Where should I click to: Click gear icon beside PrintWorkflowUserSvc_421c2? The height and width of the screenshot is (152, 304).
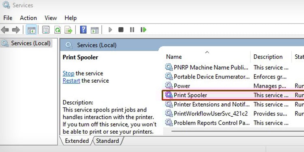pos(169,113)
